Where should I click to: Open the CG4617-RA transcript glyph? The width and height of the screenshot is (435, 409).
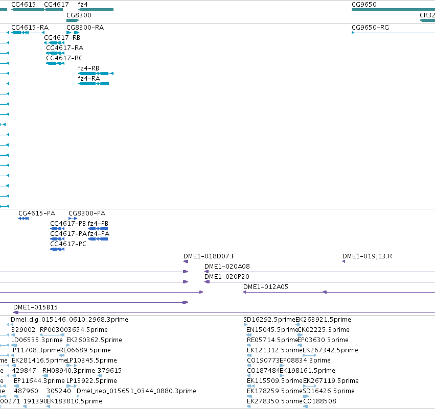point(55,53)
